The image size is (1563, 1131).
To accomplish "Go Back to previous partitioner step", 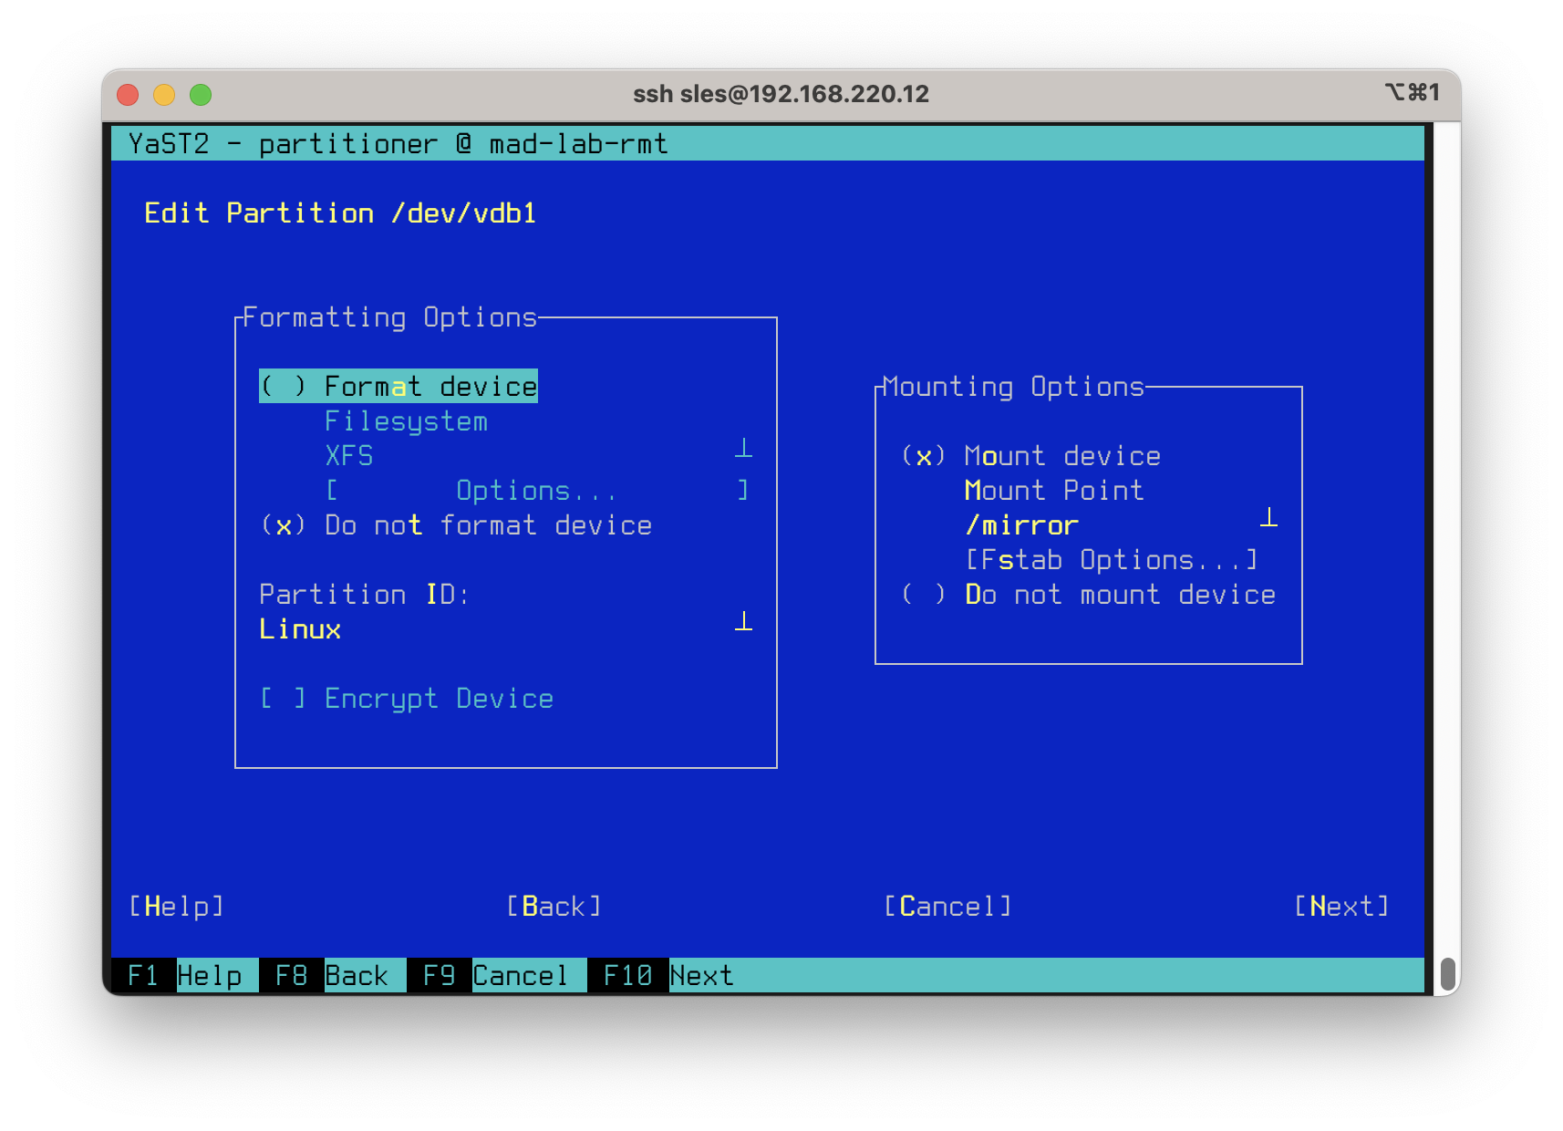I will point(554,907).
